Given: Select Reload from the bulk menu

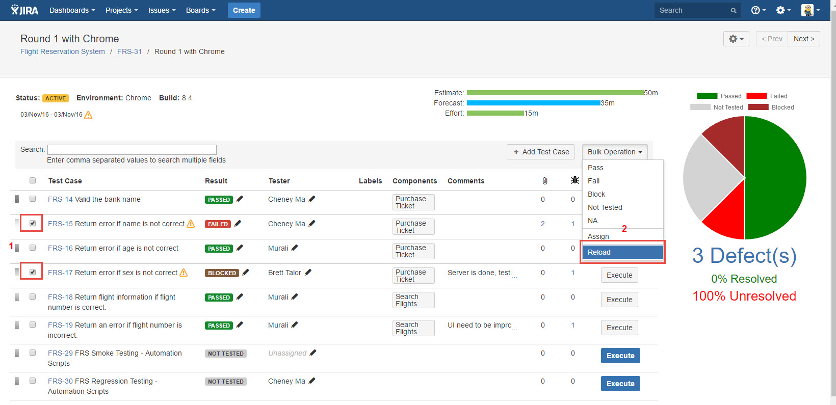Looking at the screenshot, I should click(622, 252).
